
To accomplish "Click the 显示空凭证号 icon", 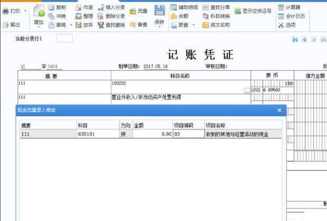I will (237, 11).
